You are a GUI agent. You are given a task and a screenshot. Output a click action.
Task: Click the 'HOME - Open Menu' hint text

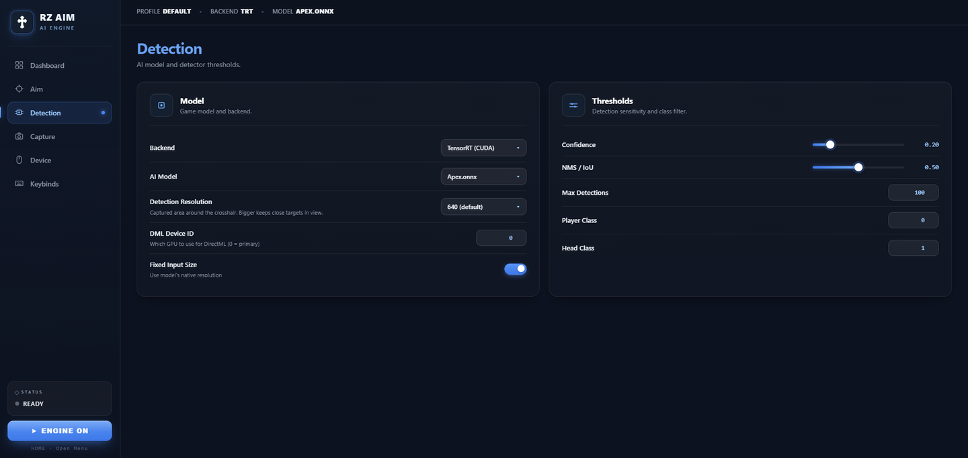point(60,449)
